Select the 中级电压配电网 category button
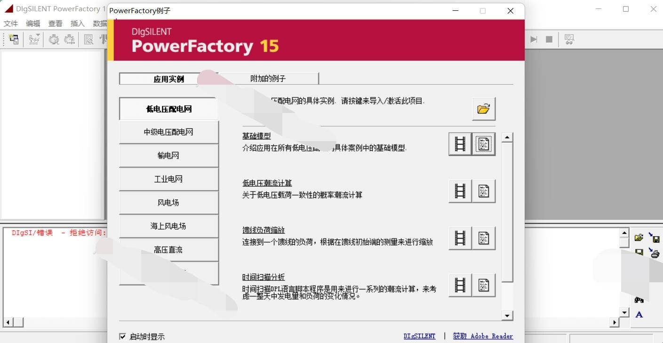The image size is (663, 343). (169, 132)
